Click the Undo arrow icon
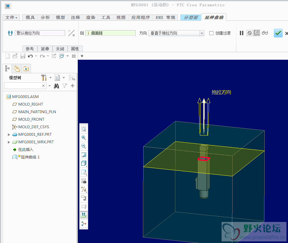 tap(30, 56)
